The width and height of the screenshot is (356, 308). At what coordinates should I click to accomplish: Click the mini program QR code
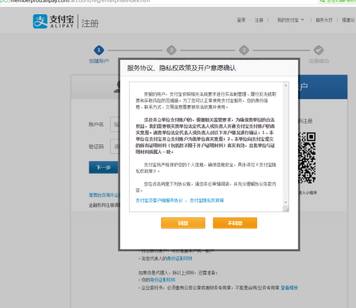coord(307,158)
